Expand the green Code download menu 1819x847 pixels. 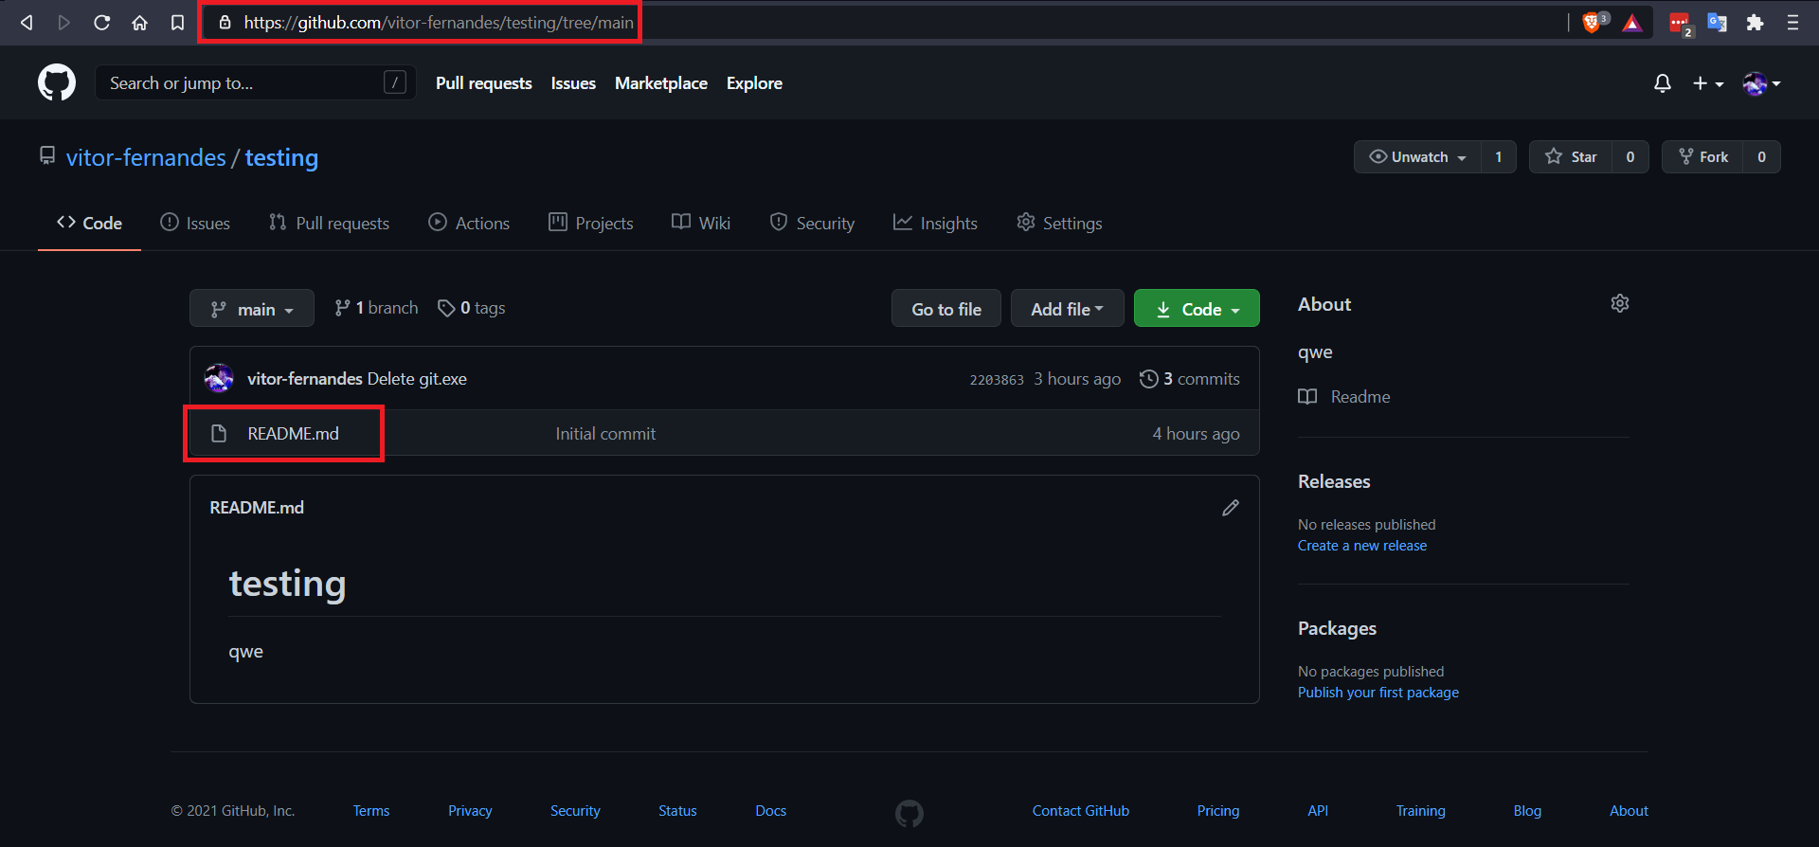click(x=1197, y=309)
